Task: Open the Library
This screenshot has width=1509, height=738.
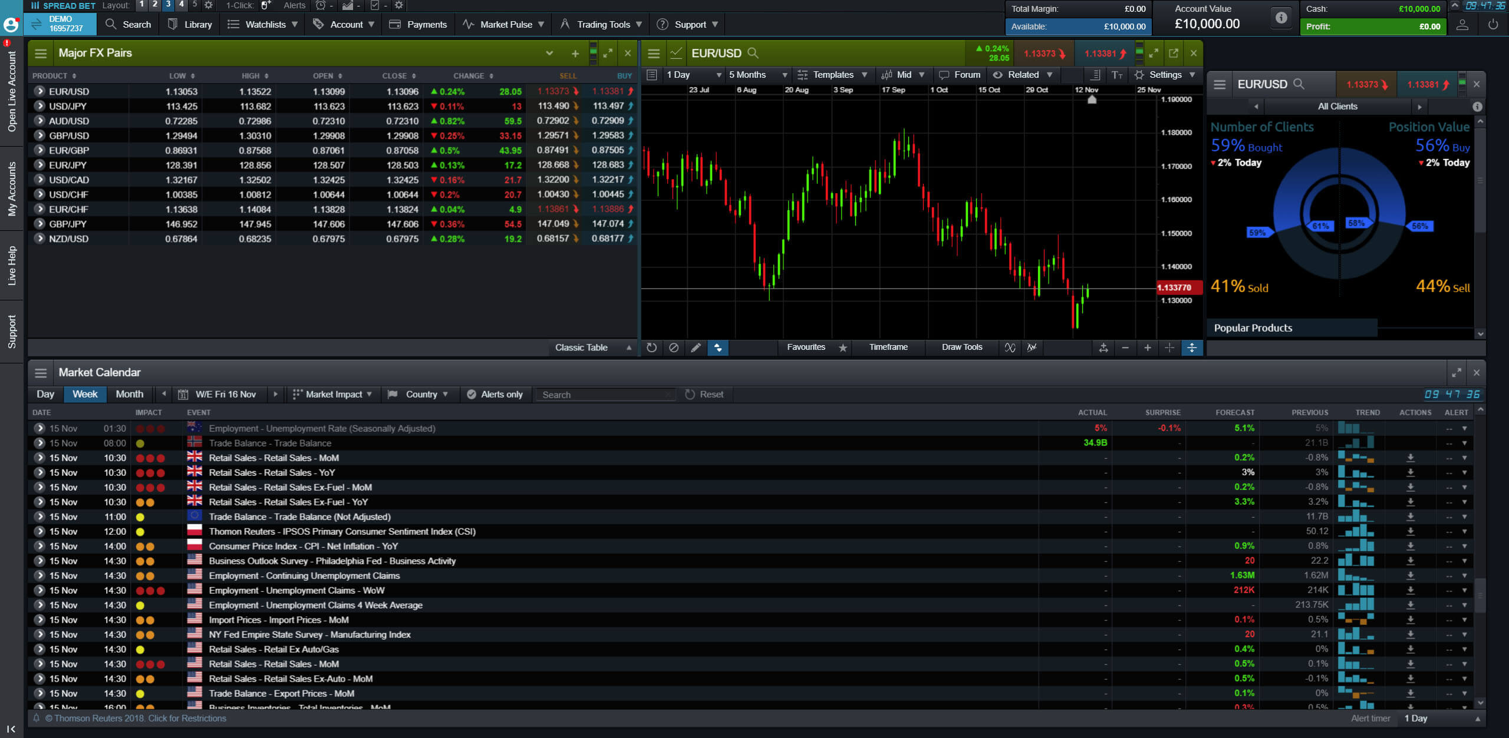Action: [x=190, y=25]
